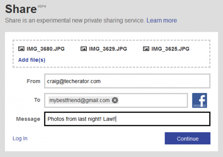Open the Add file(s) link
This screenshot has height=157, width=223.
(32, 60)
